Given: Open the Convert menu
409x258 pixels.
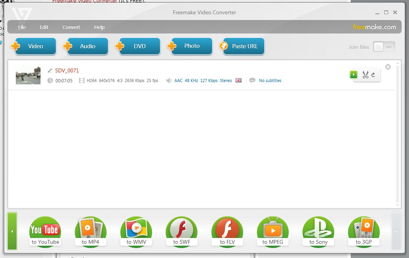Looking at the screenshot, I should tap(71, 27).
